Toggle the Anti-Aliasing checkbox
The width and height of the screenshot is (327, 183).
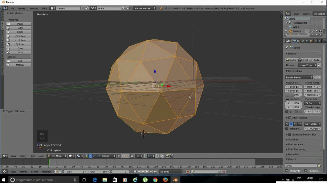[290, 118]
